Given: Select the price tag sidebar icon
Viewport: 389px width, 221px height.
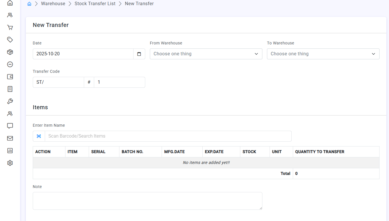Looking at the screenshot, I should coord(10,40).
